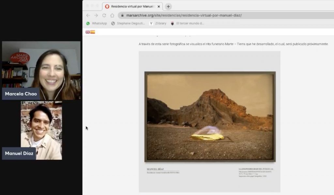Select Marcela Chao's video tile

41,70
